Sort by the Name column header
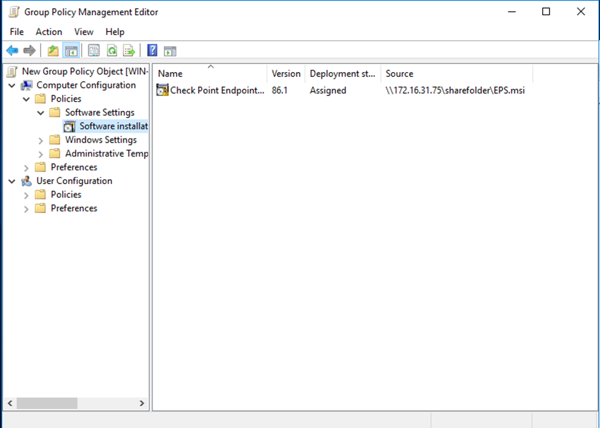The image size is (600, 428). [x=210, y=73]
